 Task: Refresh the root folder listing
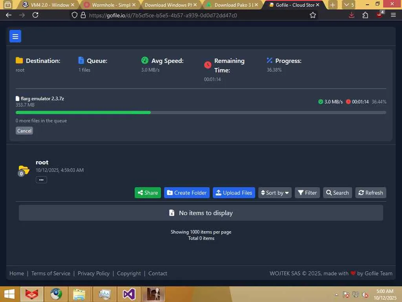coord(371,193)
